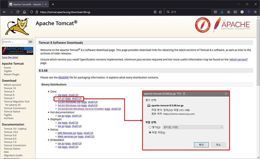The width and height of the screenshot is (260, 159).
Task: Download the 32-bit Windows zip
Action: pyautogui.click(x=69, y=102)
